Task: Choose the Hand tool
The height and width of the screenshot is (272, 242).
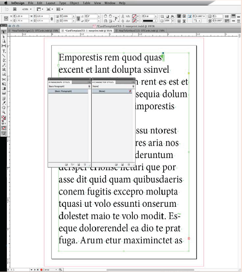Action: [x=4, y=107]
